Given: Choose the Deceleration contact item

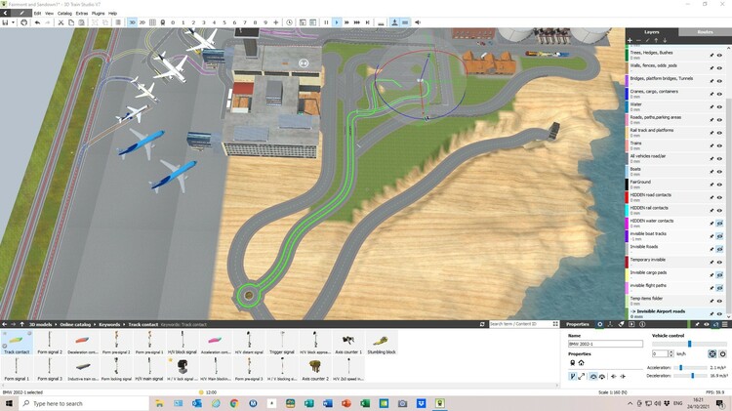Looking at the screenshot, I should [82, 342].
